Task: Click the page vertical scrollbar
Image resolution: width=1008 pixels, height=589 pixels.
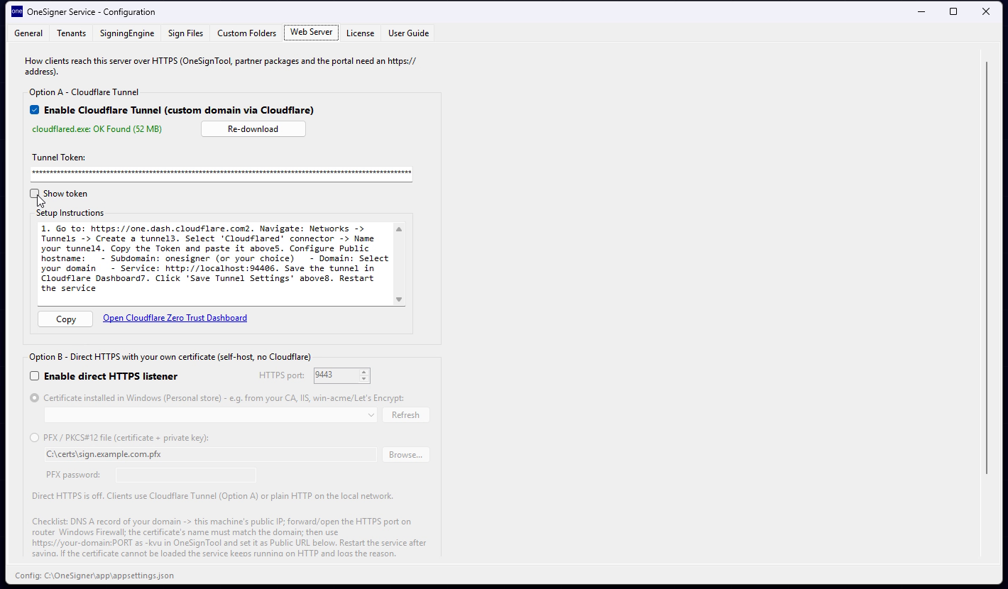Action: (986, 268)
